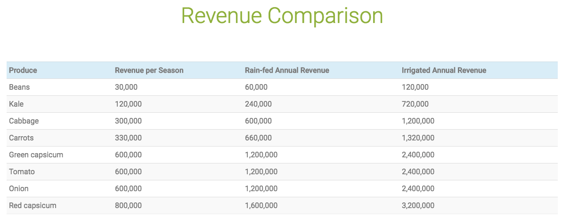Image resolution: width=562 pixels, height=217 pixels.
Task: Click Beans rain-fed value 60,000
Action: (x=256, y=87)
